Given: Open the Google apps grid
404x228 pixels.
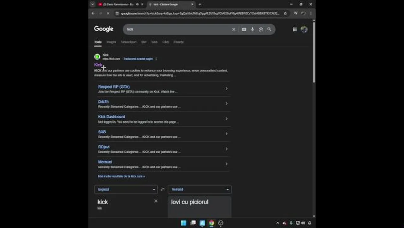Looking at the screenshot, I should pyautogui.click(x=295, y=29).
